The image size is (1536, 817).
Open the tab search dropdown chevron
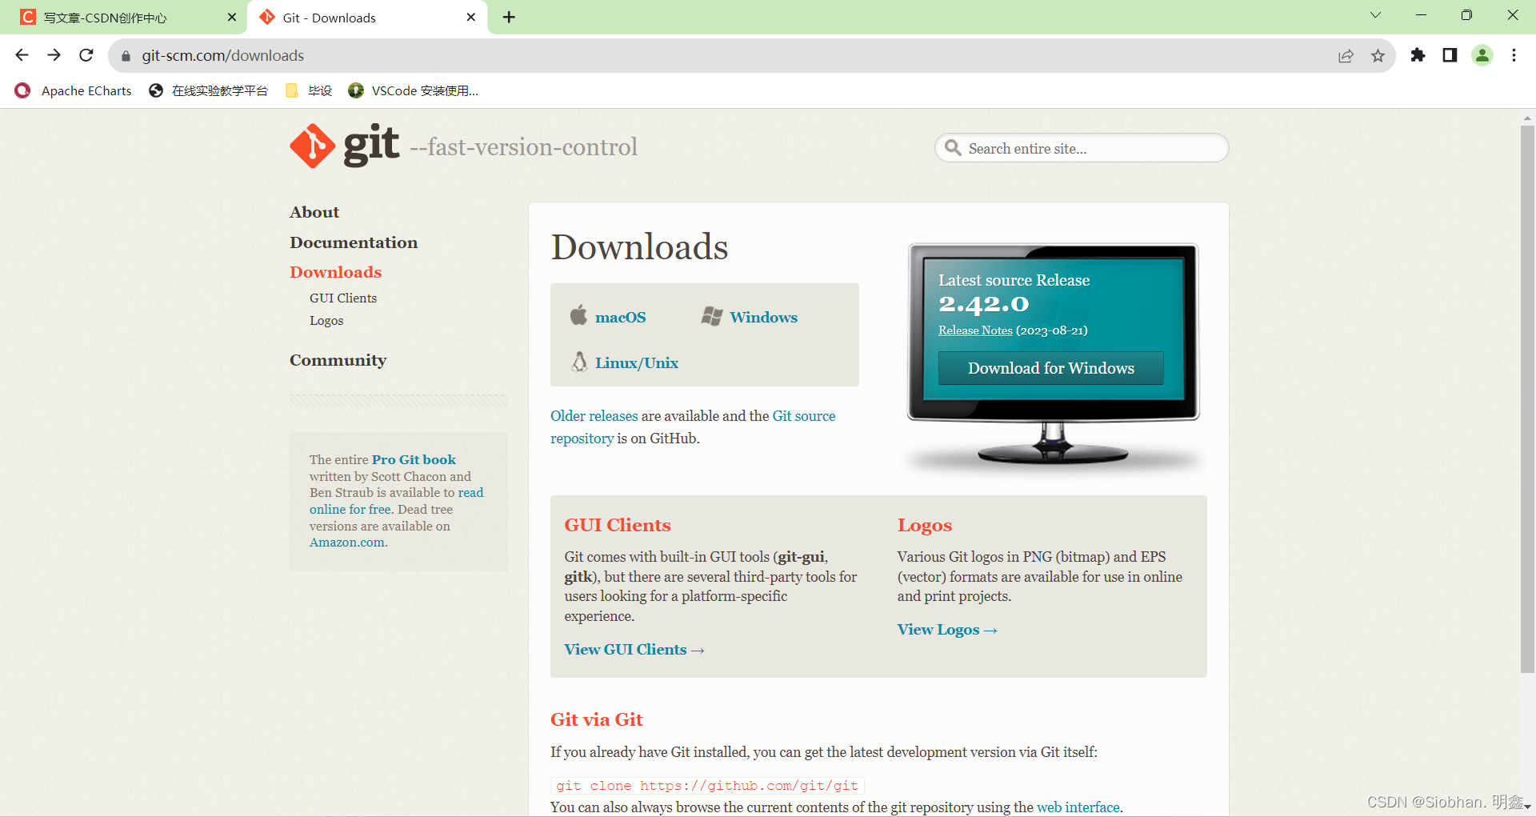point(1375,15)
